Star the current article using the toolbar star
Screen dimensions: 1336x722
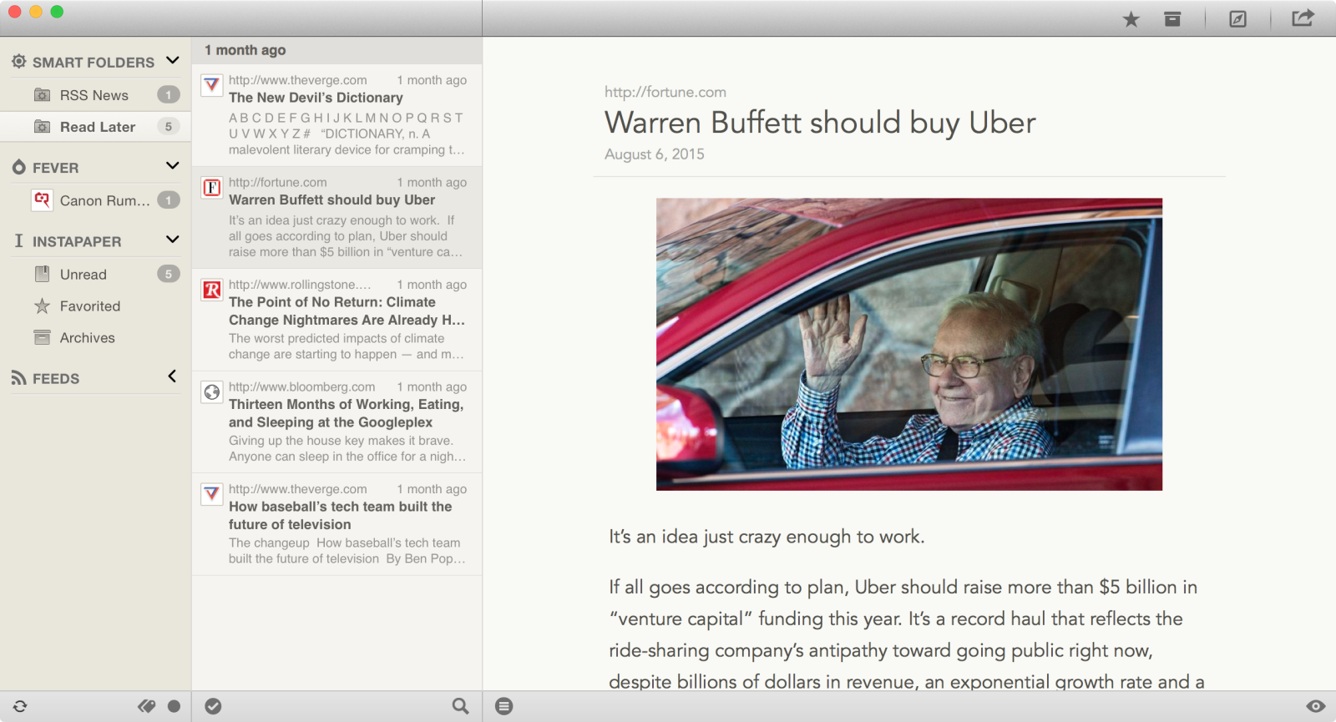tap(1131, 19)
